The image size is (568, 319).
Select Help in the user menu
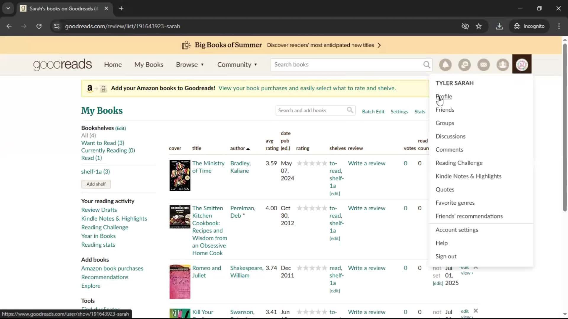pos(441,243)
